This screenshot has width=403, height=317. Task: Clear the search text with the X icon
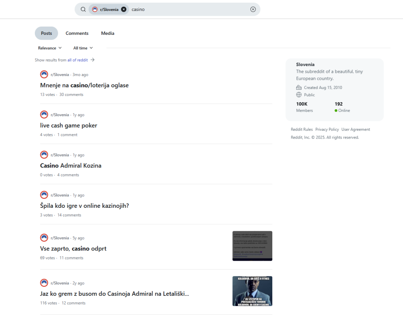pyautogui.click(x=253, y=9)
